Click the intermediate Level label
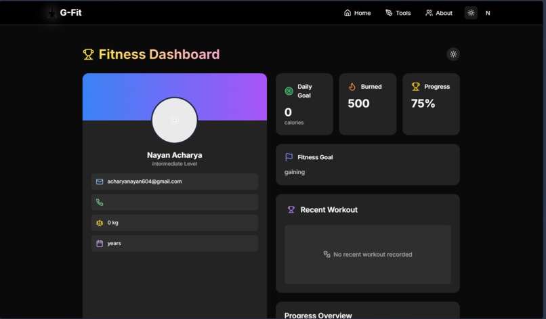The image size is (546, 319). pyautogui.click(x=175, y=164)
